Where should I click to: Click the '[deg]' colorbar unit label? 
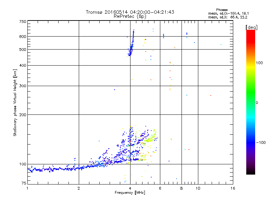coord(251,27)
